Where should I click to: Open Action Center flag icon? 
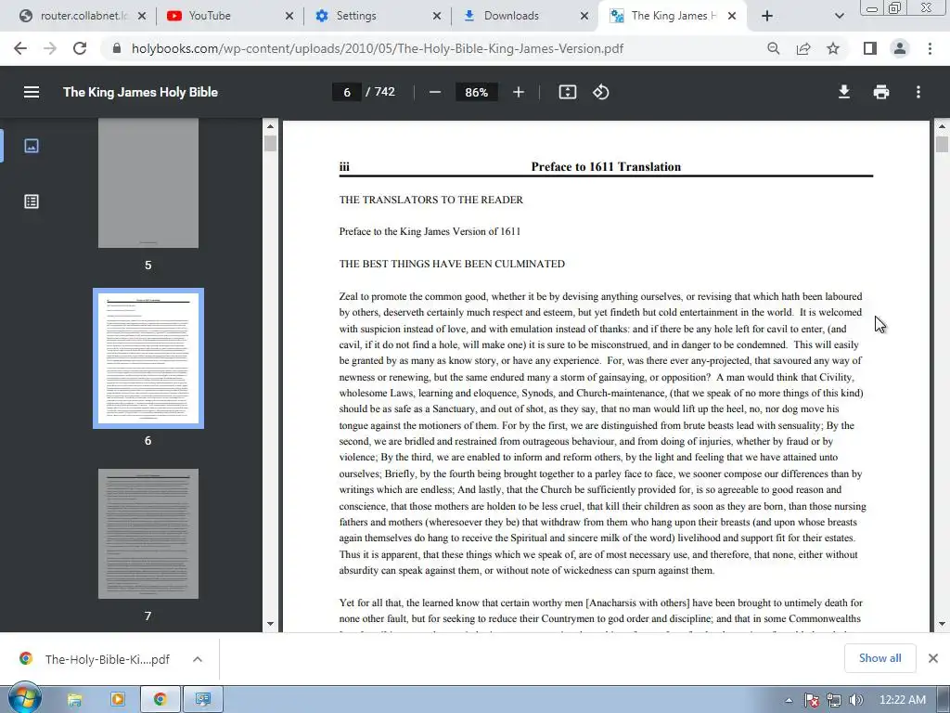pos(811,700)
